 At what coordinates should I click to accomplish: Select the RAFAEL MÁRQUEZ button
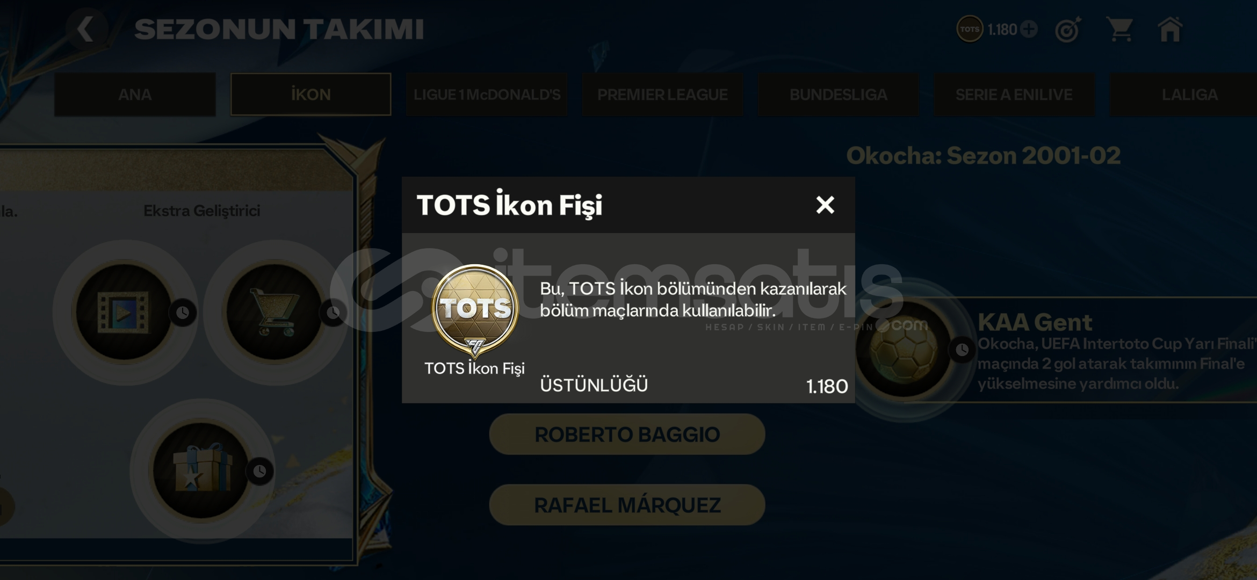[627, 505]
